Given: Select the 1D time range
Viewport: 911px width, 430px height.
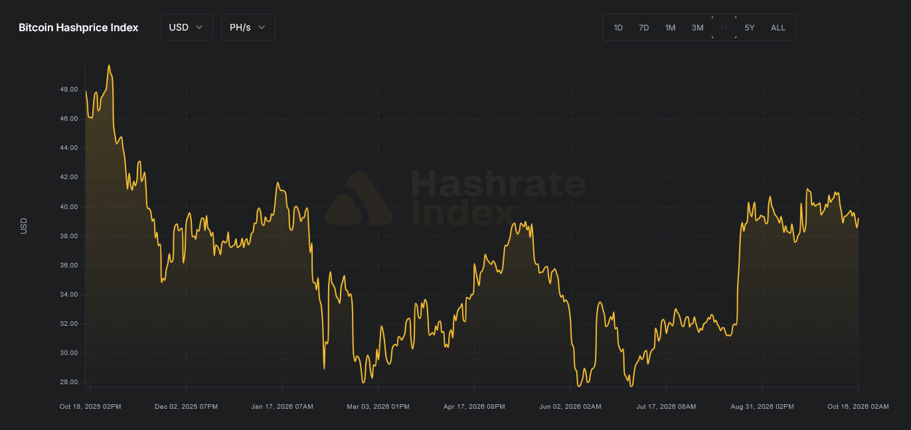Looking at the screenshot, I should (x=618, y=28).
